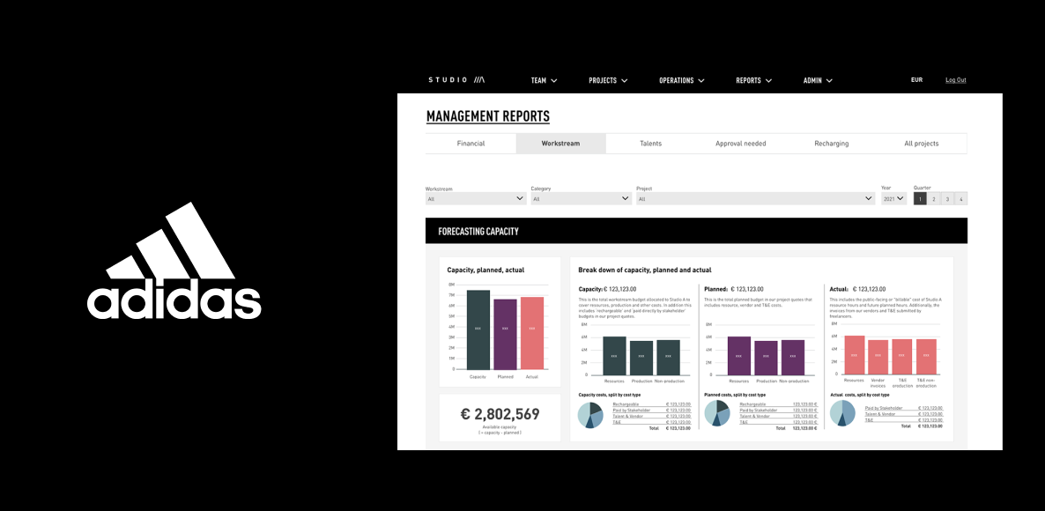Image resolution: width=1045 pixels, height=511 pixels.
Task: Click the Resources bar in the Capacity breakdown
Action: point(614,356)
